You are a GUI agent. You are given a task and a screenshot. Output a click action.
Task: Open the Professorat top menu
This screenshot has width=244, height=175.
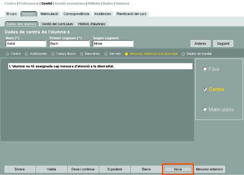[x=28, y=4]
